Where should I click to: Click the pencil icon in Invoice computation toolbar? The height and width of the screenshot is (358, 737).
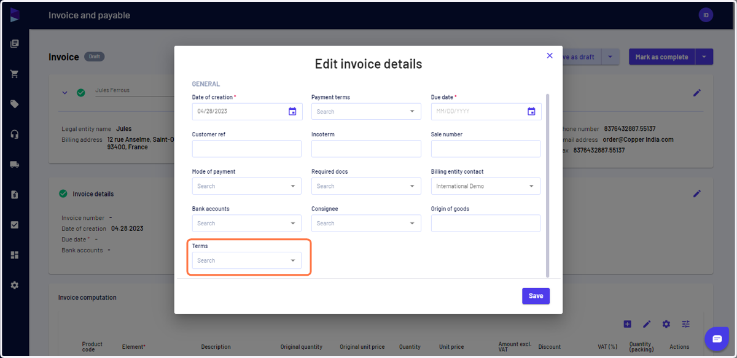point(647,324)
